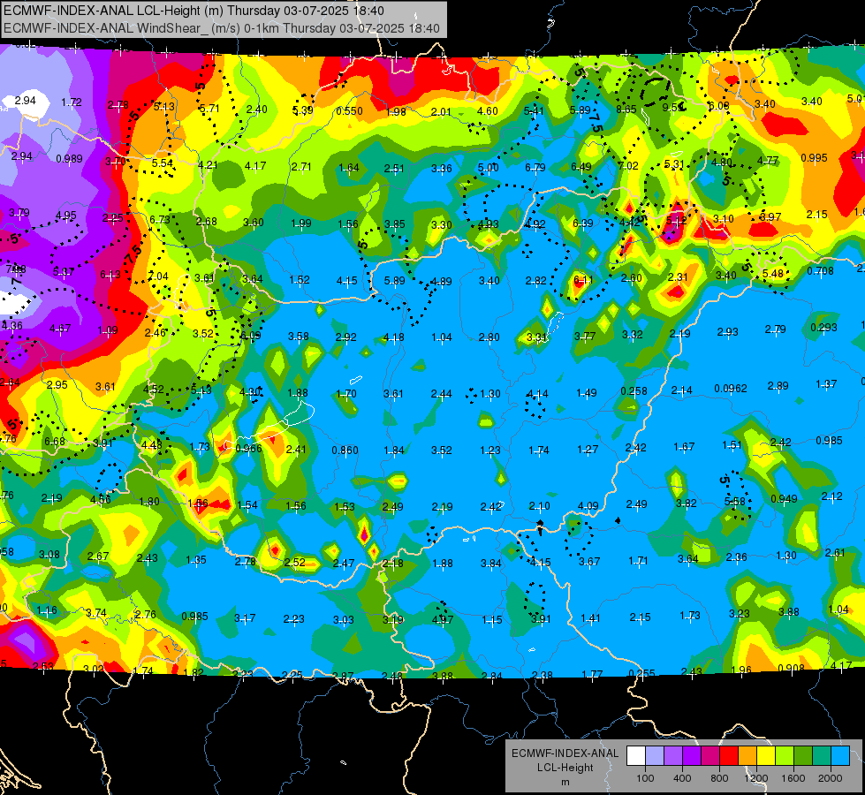865x795 pixels.
Task: Click the wind shear value 1.67
Action: point(684,446)
